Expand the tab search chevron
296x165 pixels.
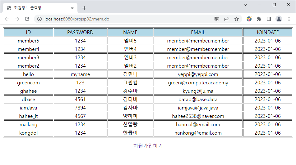pos(246,5)
